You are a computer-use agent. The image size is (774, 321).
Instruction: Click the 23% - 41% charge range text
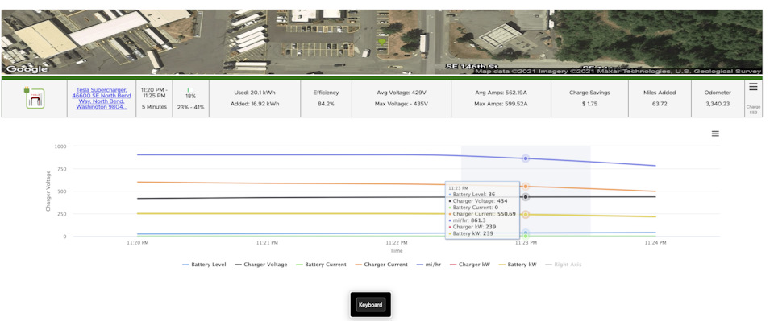click(190, 107)
